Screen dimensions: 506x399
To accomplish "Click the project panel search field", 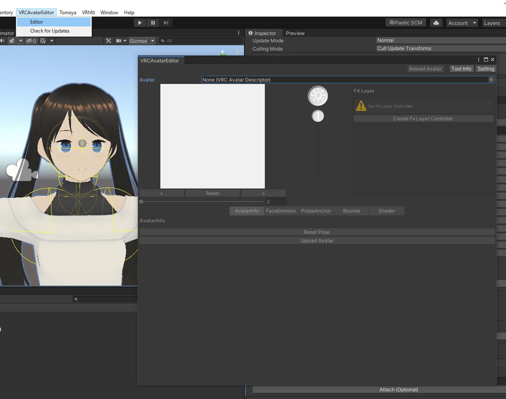I will (x=105, y=299).
